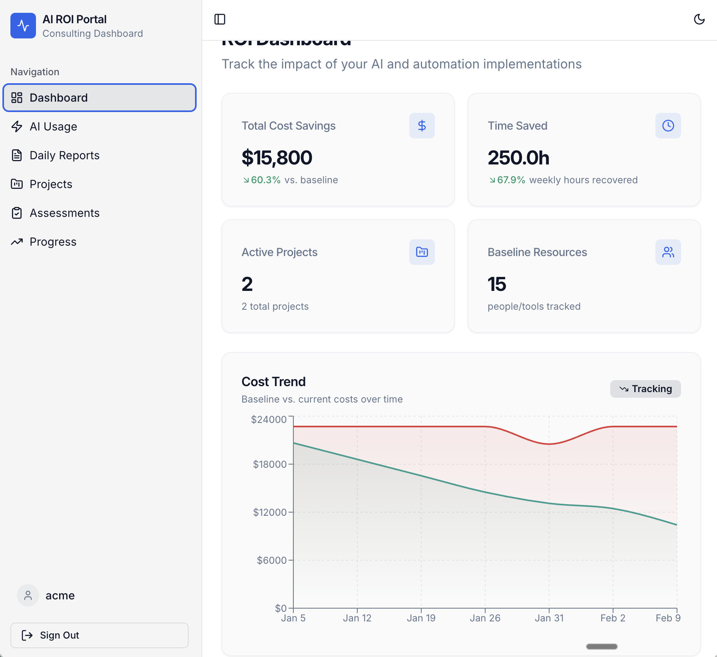Click the AI Usage lightning bolt icon
This screenshot has height=657, width=717.
coord(17,126)
